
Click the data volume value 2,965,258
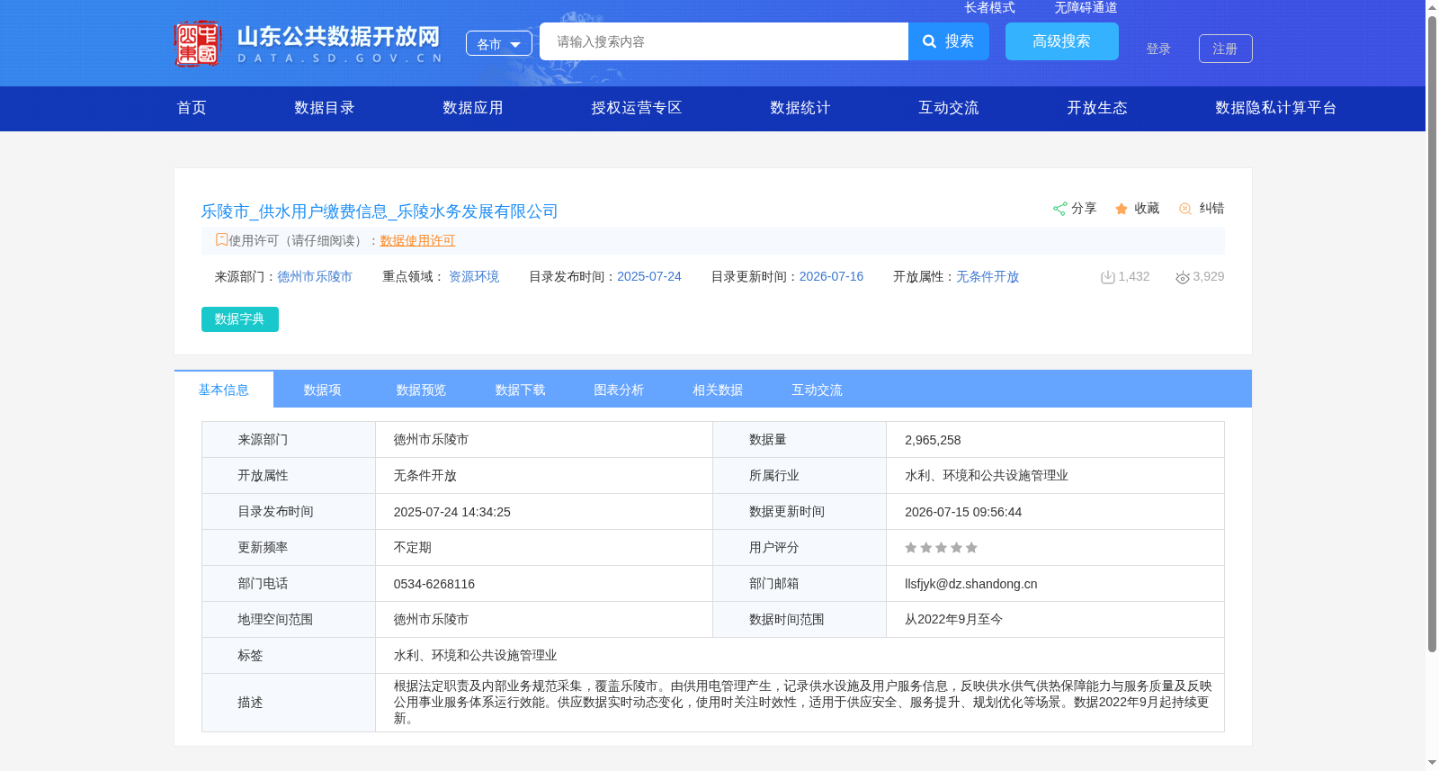coord(933,440)
